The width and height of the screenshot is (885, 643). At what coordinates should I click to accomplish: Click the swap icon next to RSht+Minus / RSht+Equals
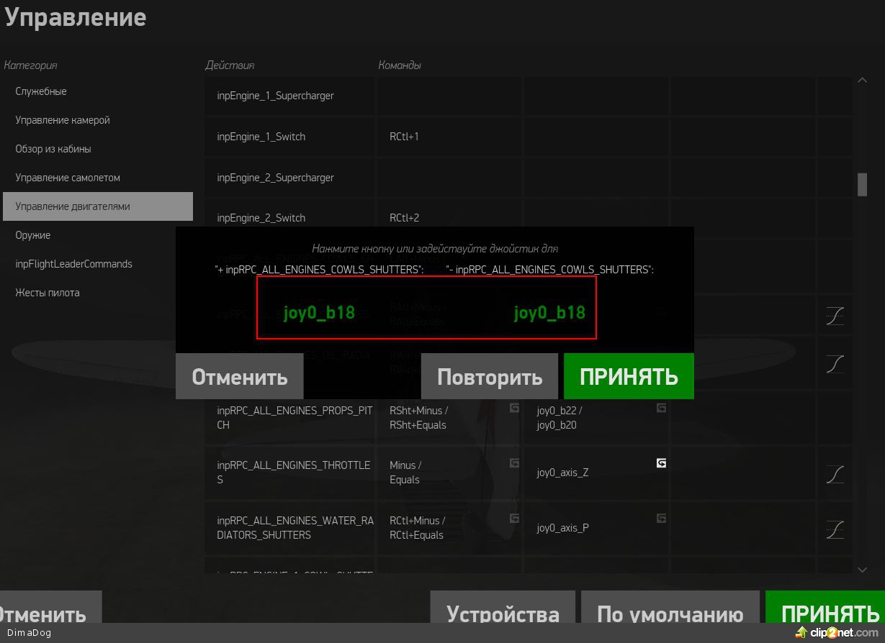point(514,408)
